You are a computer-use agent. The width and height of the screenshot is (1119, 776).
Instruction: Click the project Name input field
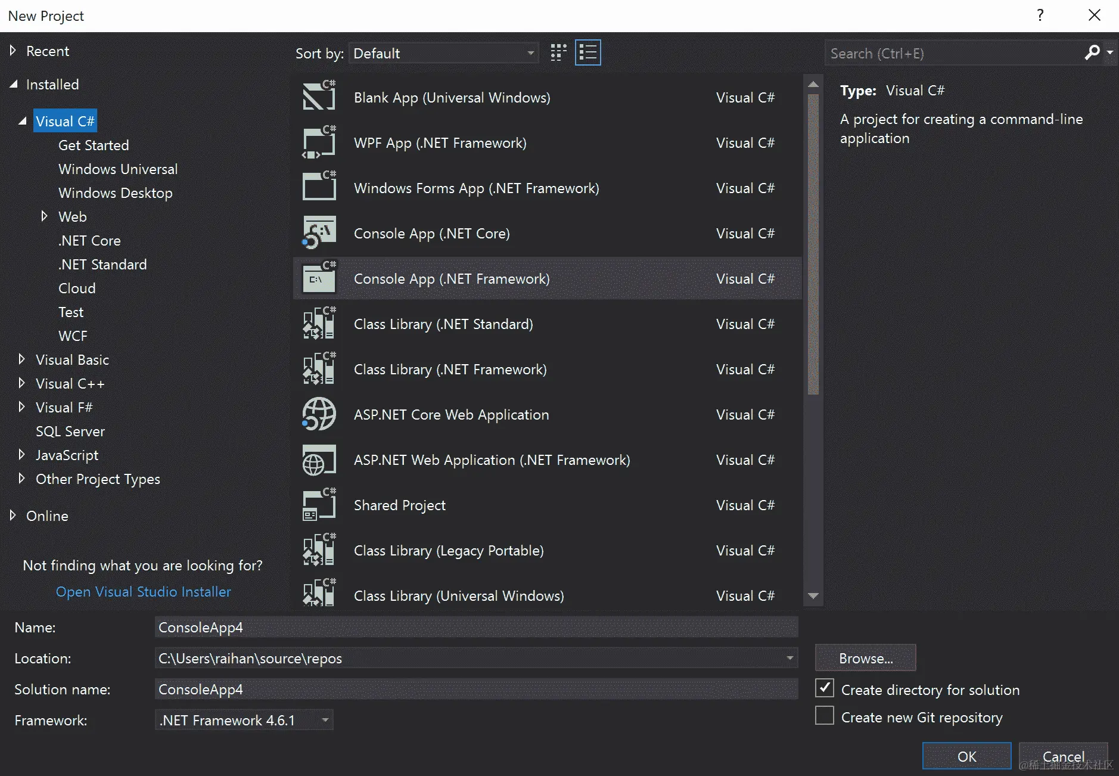coord(476,627)
